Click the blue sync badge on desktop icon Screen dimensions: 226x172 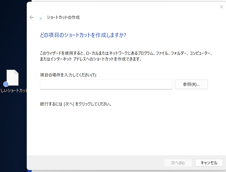6,84
